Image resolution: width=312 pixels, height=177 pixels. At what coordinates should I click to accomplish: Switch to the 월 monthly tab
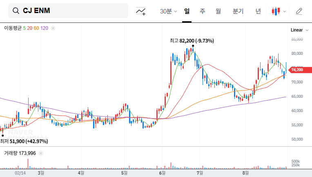tap(218, 11)
